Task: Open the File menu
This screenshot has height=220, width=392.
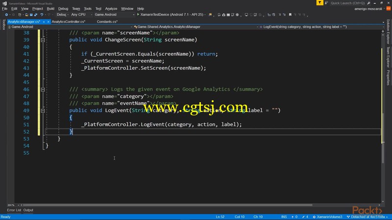Action: click(x=5, y=9)
